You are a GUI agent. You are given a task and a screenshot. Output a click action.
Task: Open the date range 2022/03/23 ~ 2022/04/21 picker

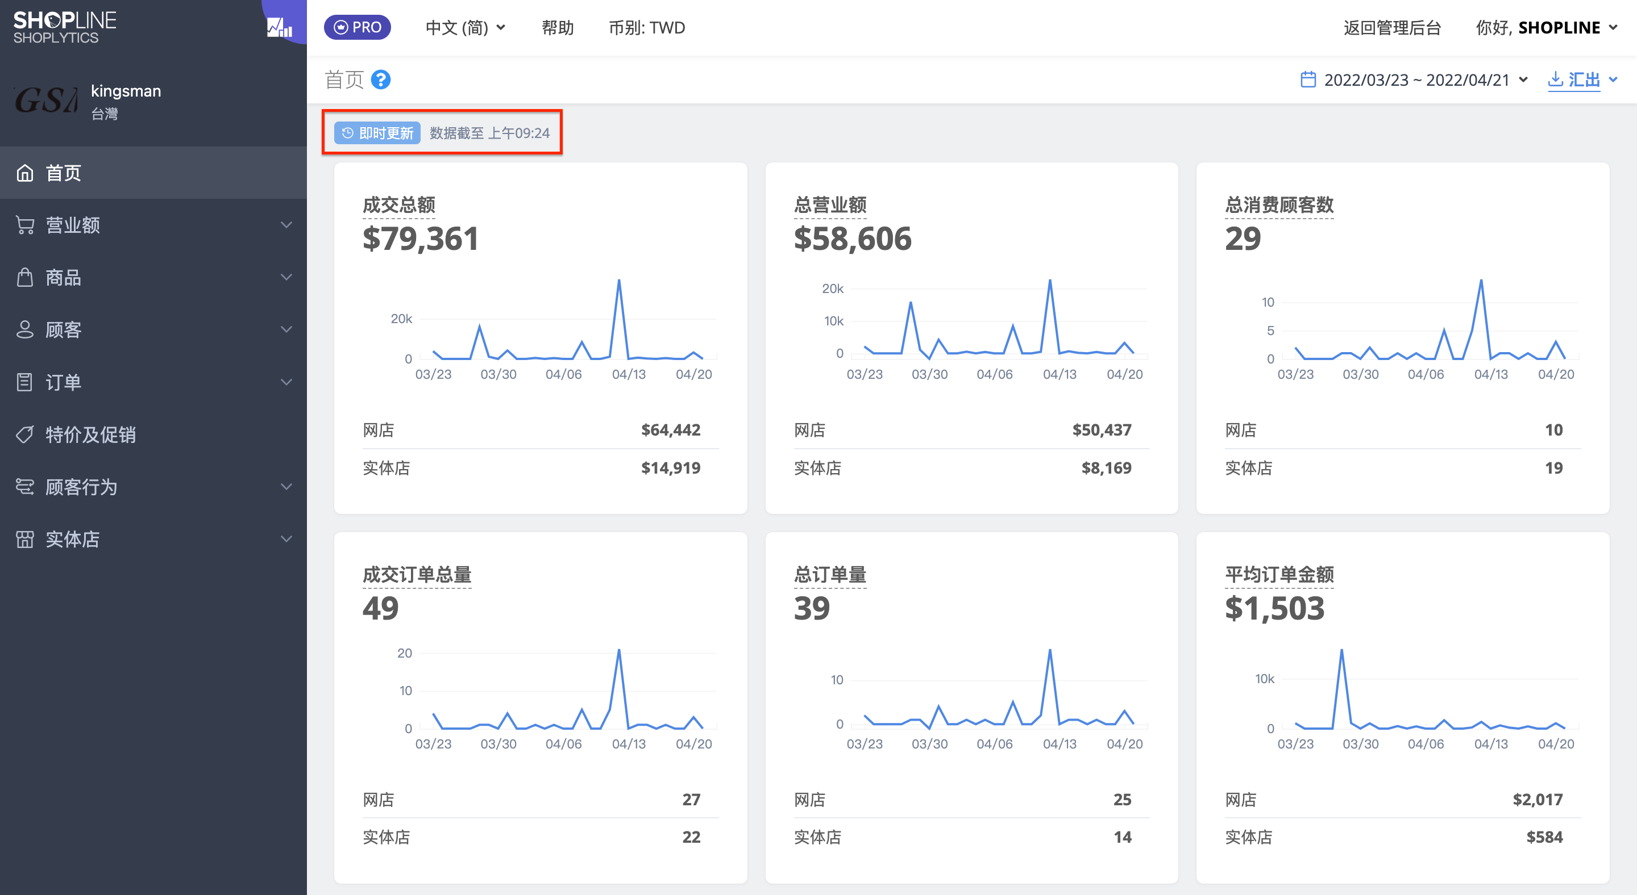coord(1414,80)
